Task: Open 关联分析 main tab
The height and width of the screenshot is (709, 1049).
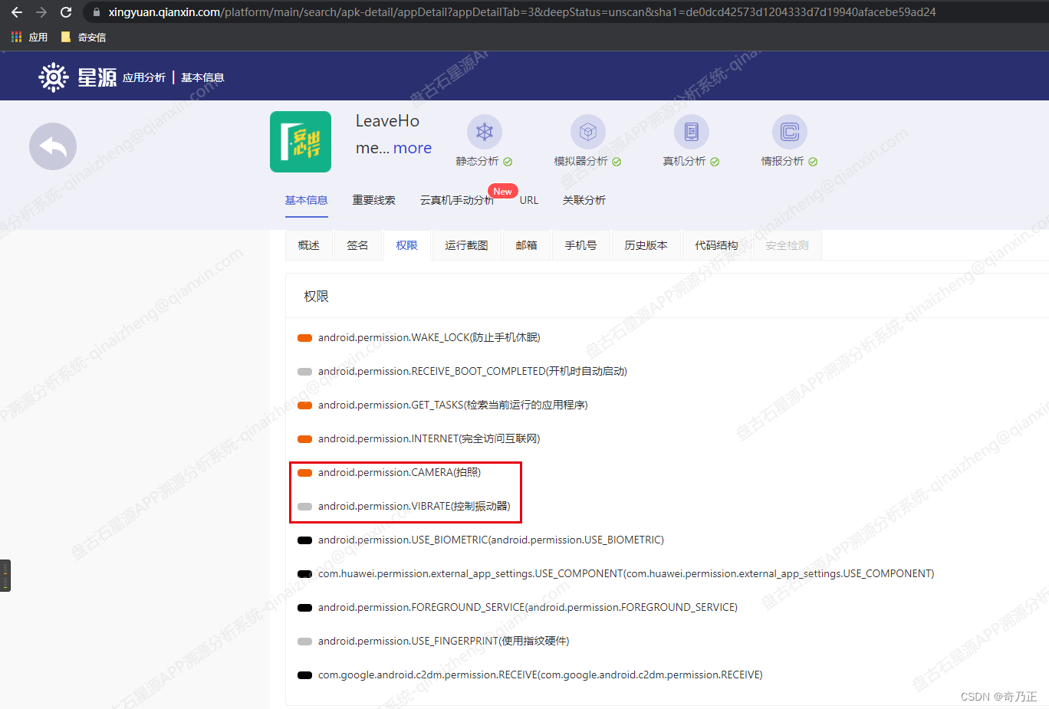Action: tap(584, 200)
